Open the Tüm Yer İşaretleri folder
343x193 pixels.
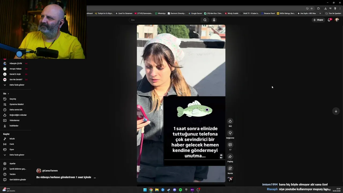pos(333,13)
